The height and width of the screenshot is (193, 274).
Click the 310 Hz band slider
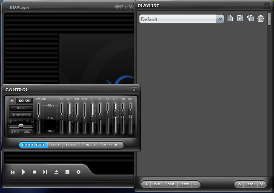[x=77, y=118]
